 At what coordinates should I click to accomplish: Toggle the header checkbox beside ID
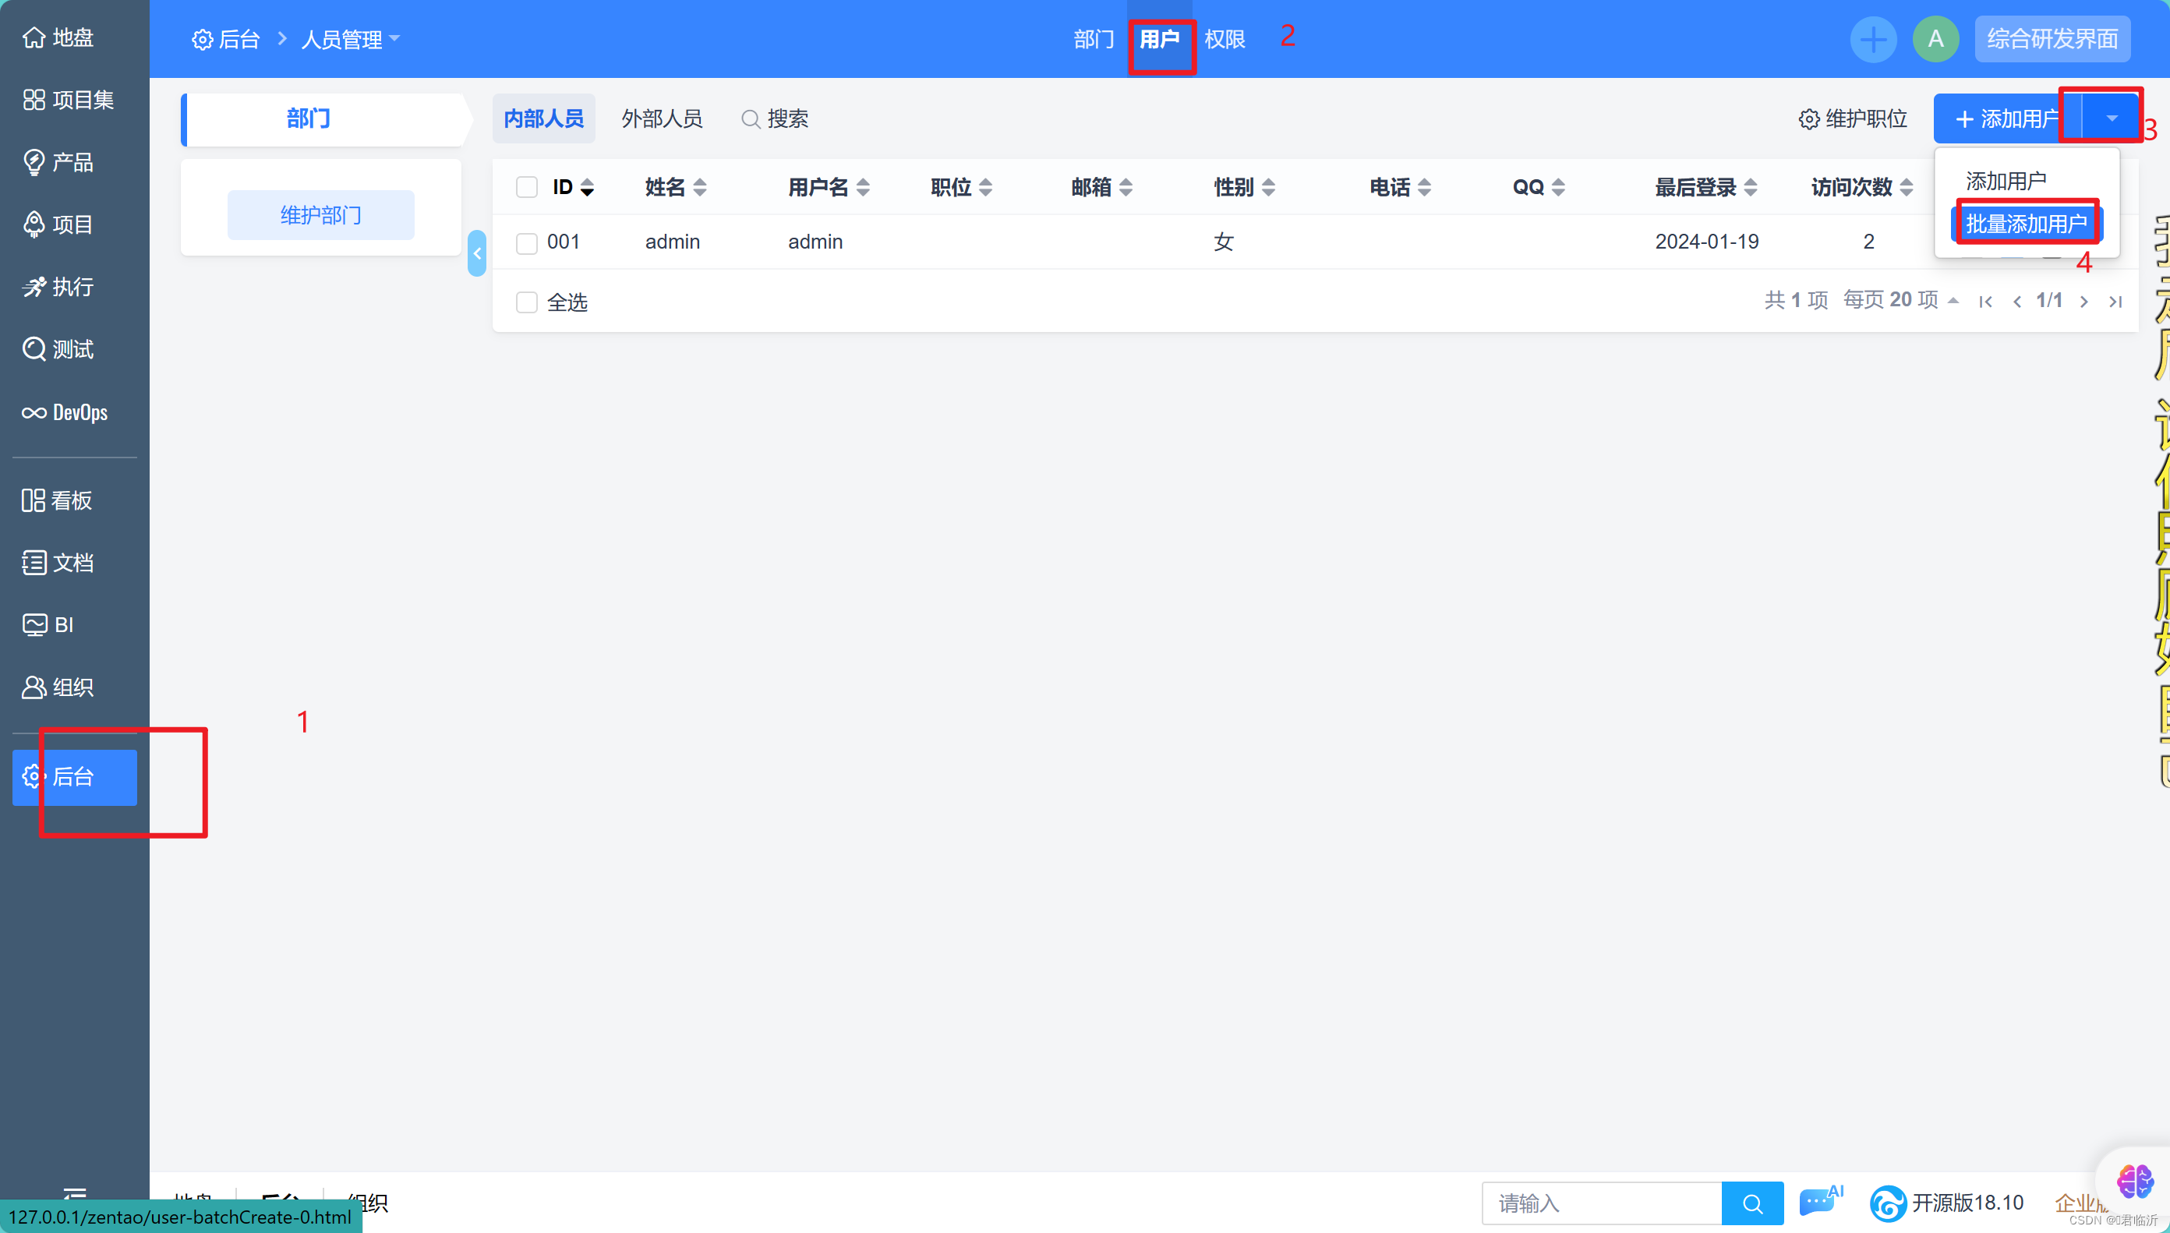coord(527,187)
